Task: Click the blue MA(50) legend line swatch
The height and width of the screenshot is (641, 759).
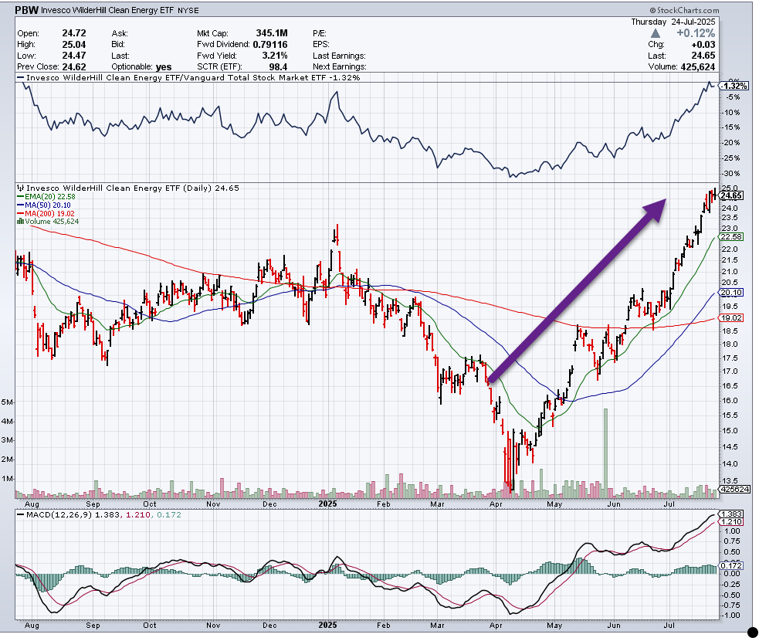Action: tap(20, 205)
